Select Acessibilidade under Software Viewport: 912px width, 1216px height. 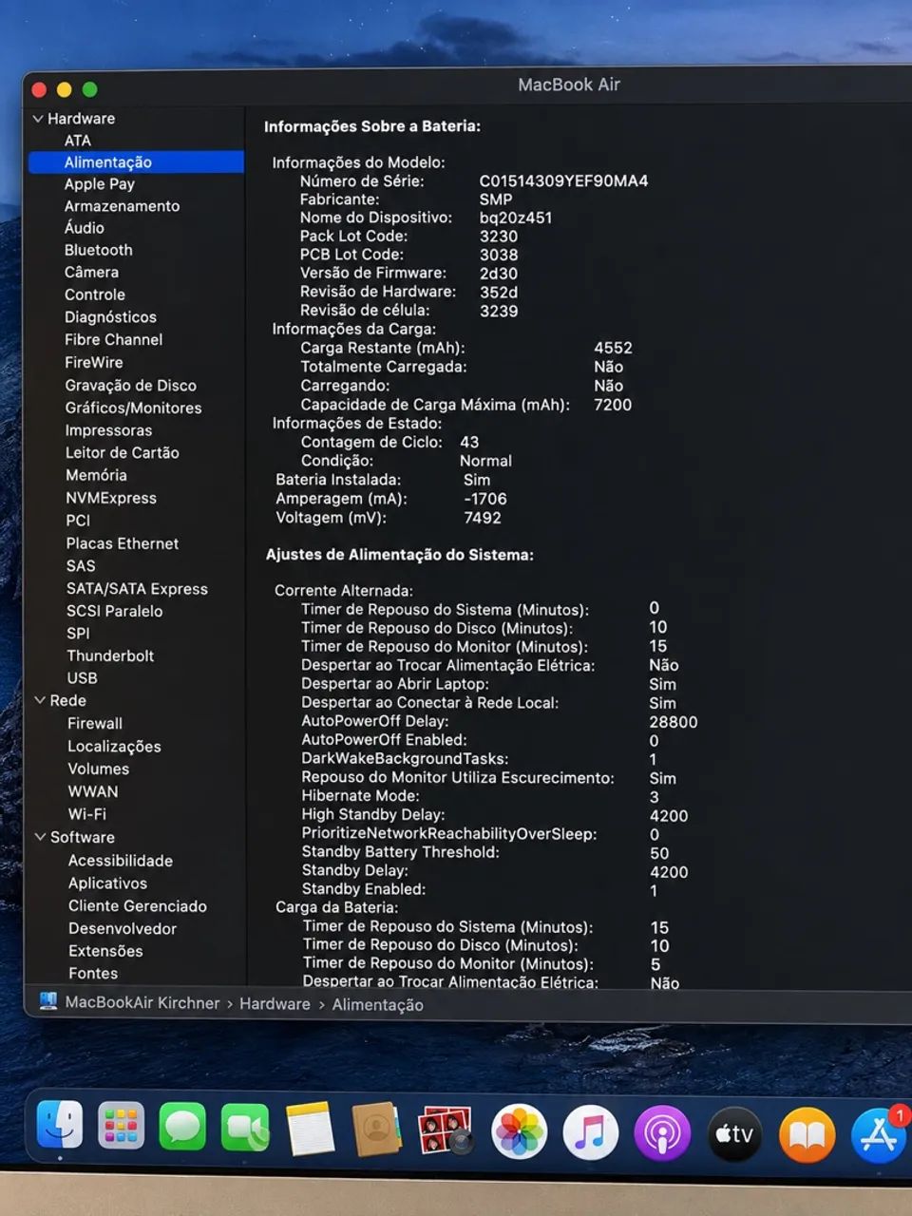pos(120,861)
